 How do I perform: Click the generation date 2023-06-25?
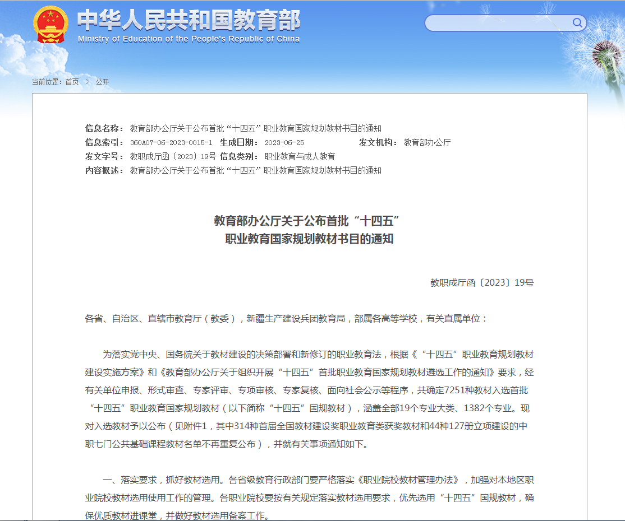tap(284, 143)
